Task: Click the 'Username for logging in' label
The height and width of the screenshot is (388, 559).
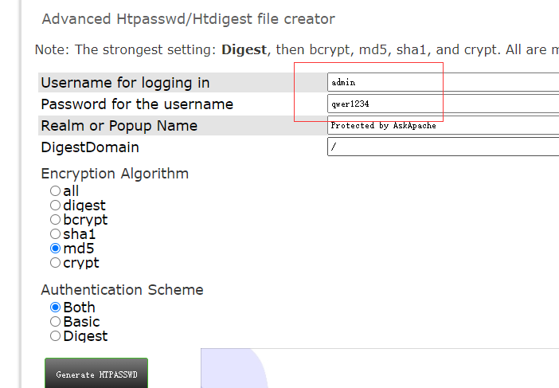Action: pos(125,83)
